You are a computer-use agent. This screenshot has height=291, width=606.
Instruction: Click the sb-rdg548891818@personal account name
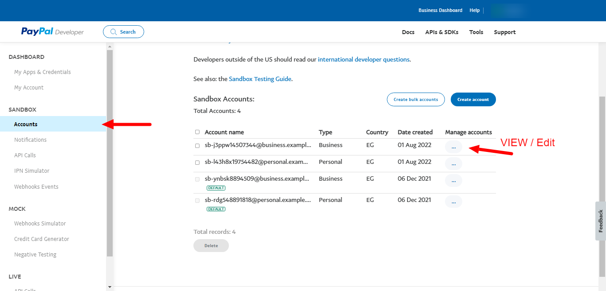pyautogui.click(x=258, y=200)
